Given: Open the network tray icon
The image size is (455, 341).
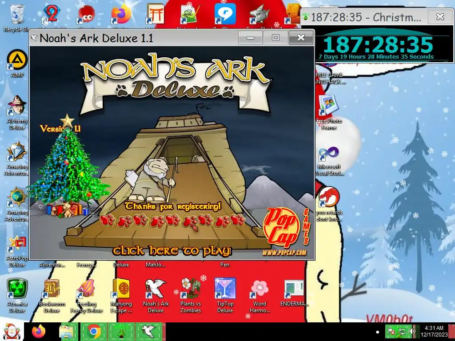Looking at the screenshot, I should click(x=401, y=331).
